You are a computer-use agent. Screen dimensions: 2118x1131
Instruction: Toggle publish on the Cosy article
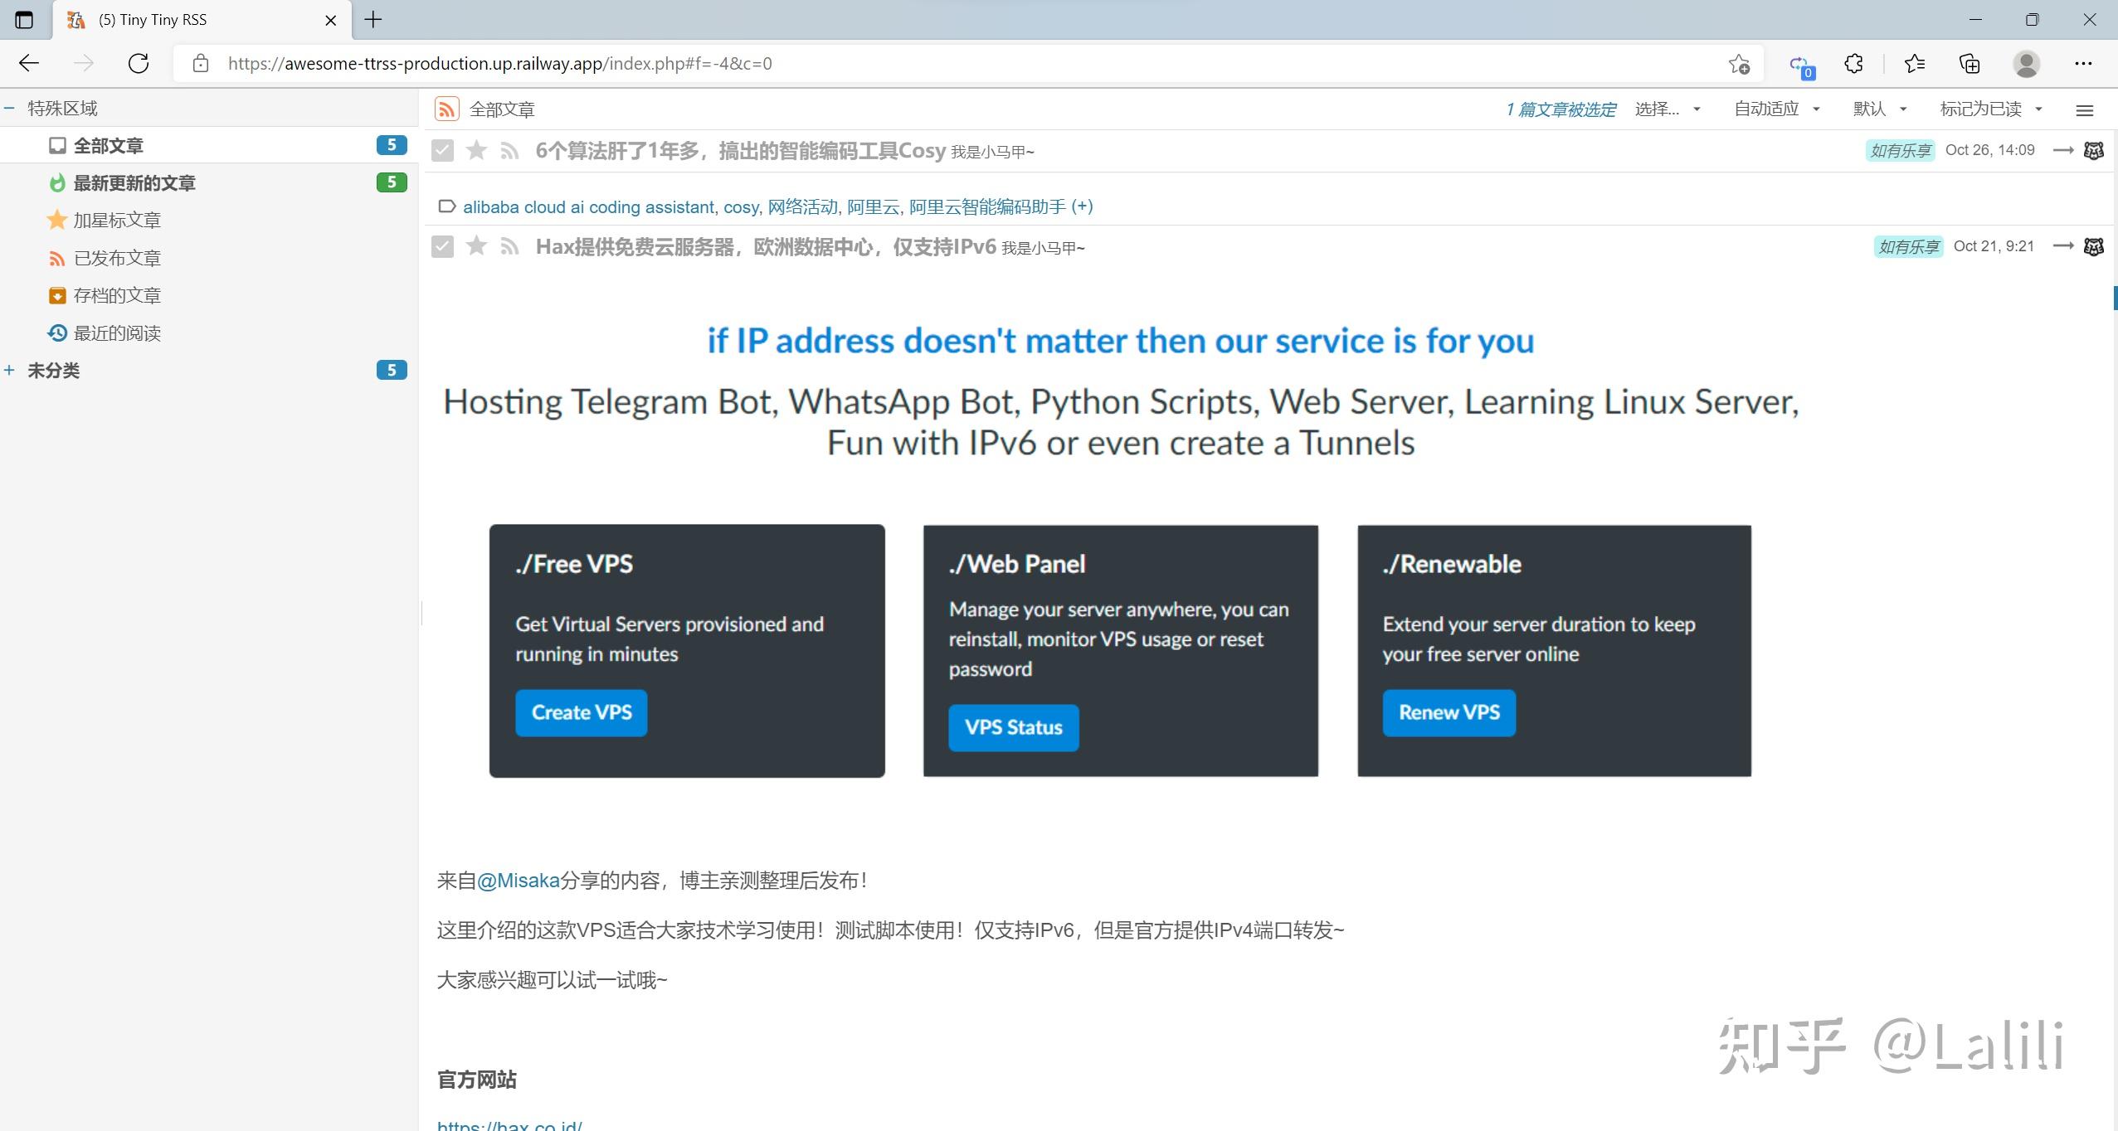pos(509,150)
